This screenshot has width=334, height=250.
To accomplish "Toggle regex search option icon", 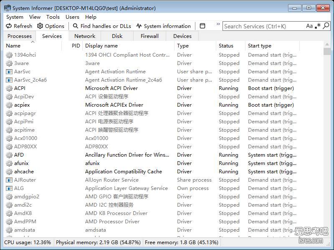I will (318, 26).
